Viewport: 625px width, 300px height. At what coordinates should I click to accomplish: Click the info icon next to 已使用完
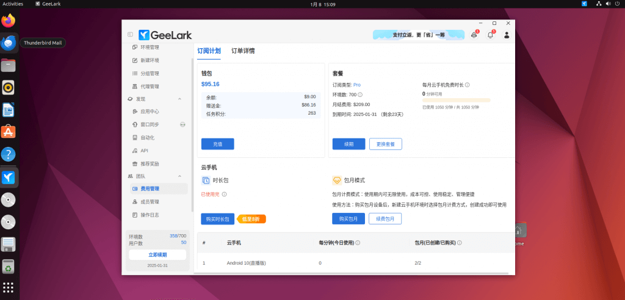click(225, 195)
